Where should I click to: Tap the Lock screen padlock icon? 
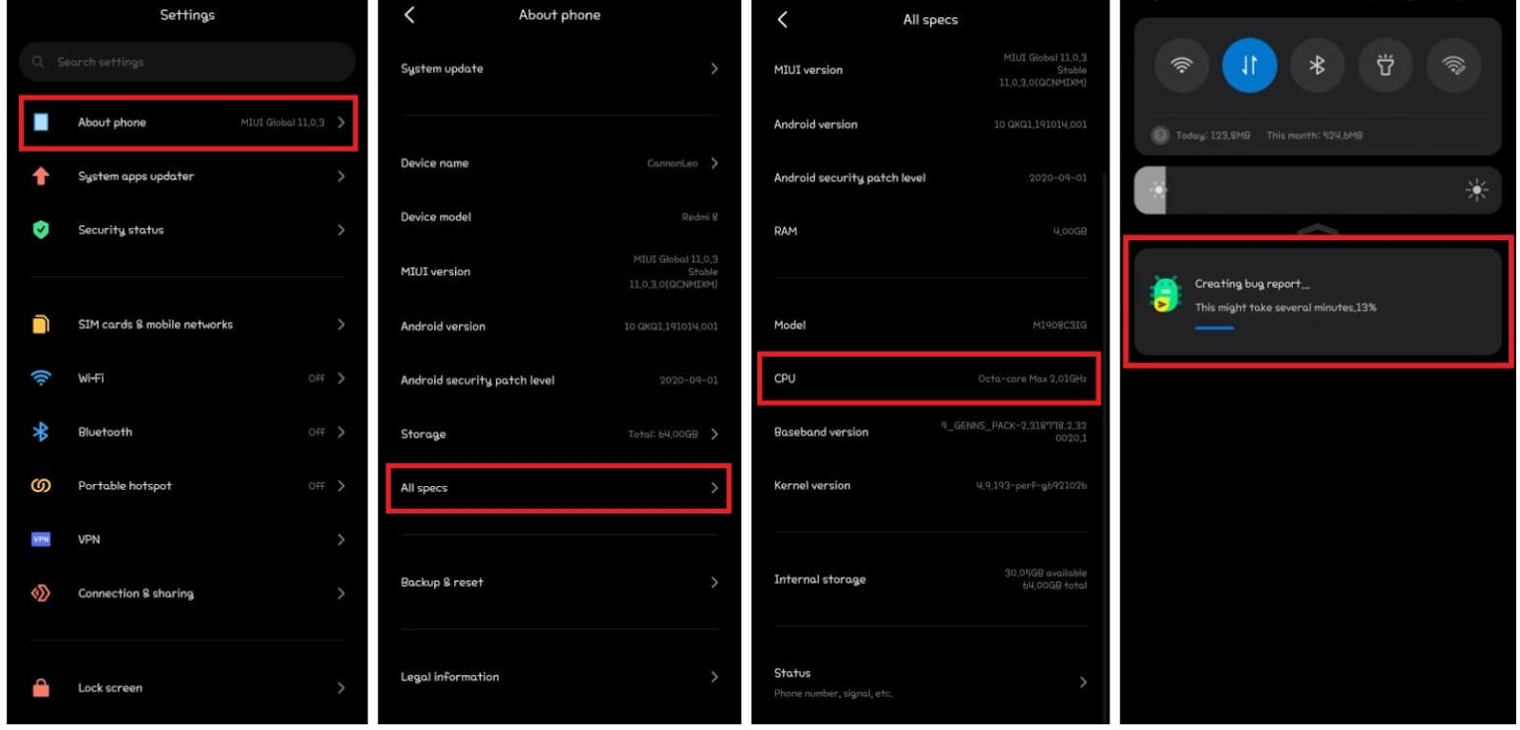[x=41, y=688]
